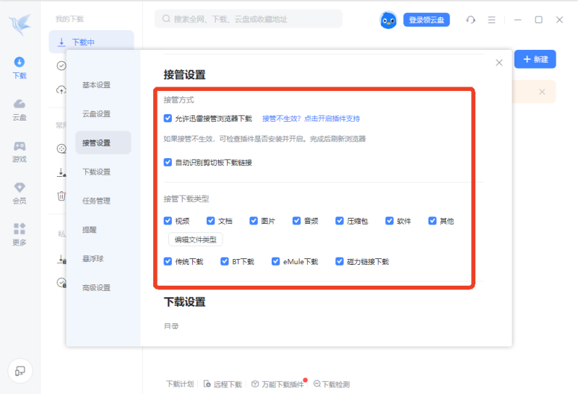Open 万能下载插件 plugin
This screenshot has height=394, width=578.
point(278,384)
